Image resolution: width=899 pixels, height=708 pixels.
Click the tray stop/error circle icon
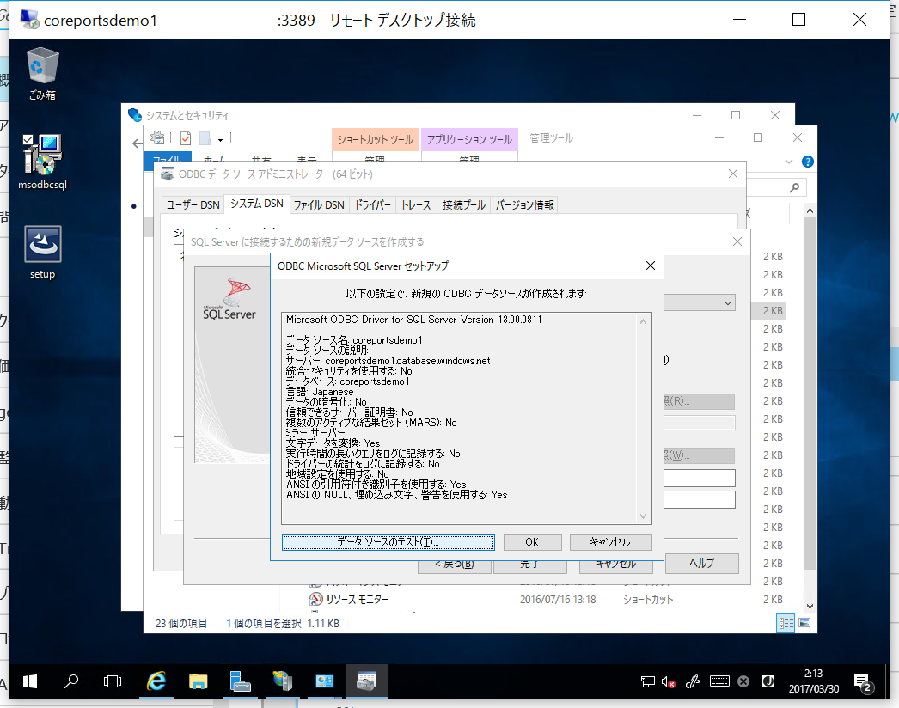click(743, 681)
